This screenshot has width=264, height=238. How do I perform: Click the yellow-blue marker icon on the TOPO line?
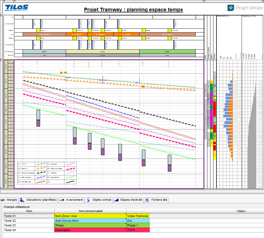pyautogui.click(x=65, y=73)
